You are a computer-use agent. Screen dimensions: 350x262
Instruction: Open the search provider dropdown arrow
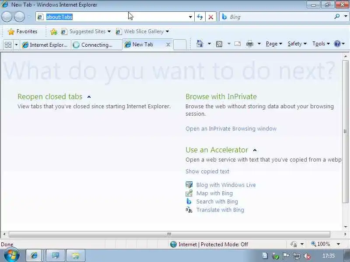345,17
